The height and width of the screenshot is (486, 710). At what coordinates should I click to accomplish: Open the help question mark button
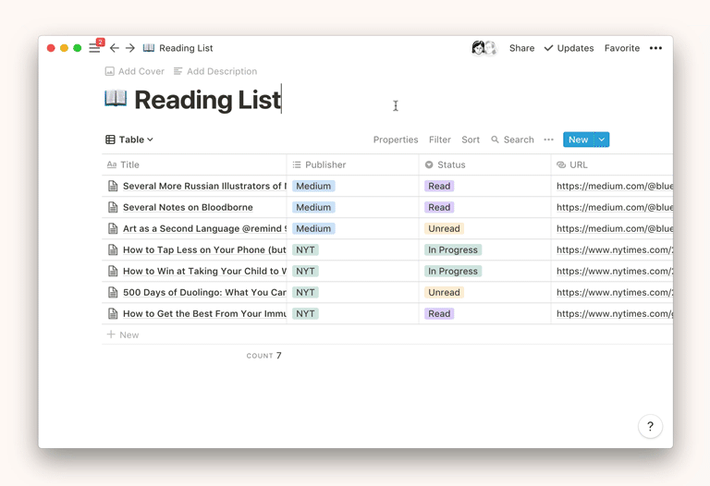650,426
